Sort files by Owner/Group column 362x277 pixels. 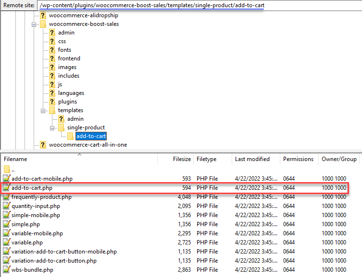(339, 159)
